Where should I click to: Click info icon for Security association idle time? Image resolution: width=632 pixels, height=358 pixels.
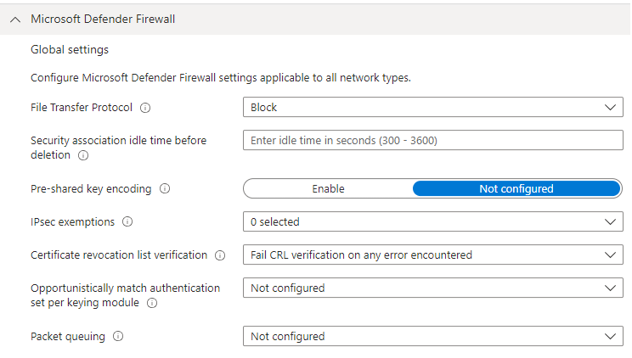(83, 155)
